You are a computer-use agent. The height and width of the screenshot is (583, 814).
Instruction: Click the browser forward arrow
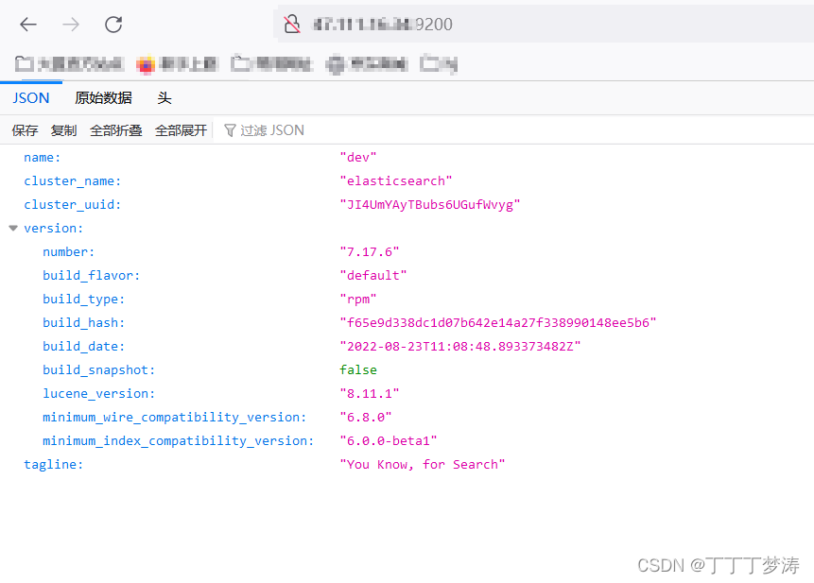71,25
